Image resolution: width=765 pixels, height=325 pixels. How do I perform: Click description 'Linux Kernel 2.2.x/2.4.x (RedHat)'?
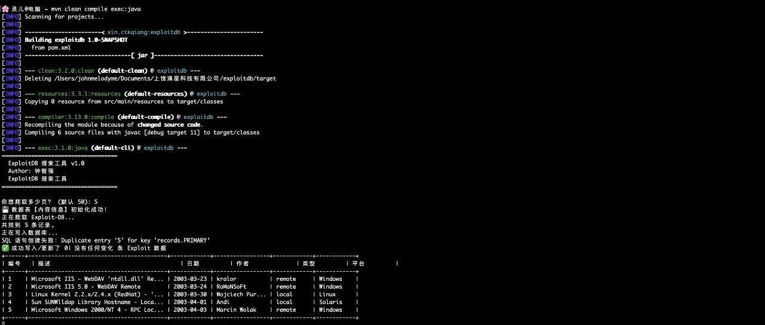97,295
